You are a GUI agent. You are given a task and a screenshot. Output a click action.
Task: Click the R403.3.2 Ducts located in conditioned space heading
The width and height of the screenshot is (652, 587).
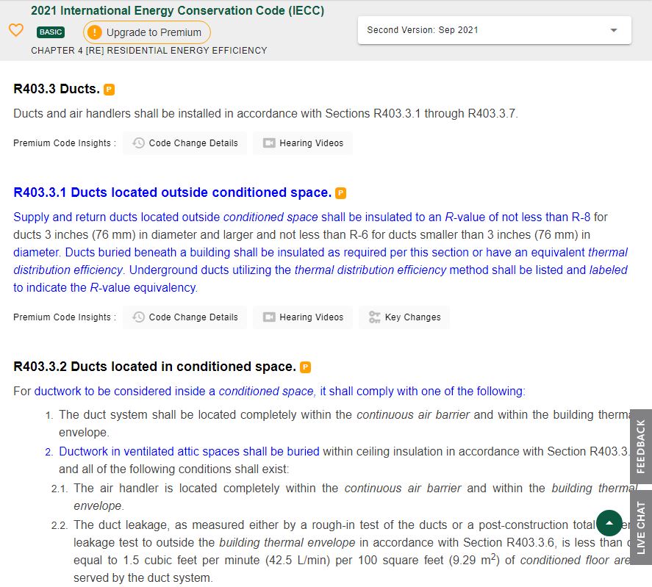(154, 367)
